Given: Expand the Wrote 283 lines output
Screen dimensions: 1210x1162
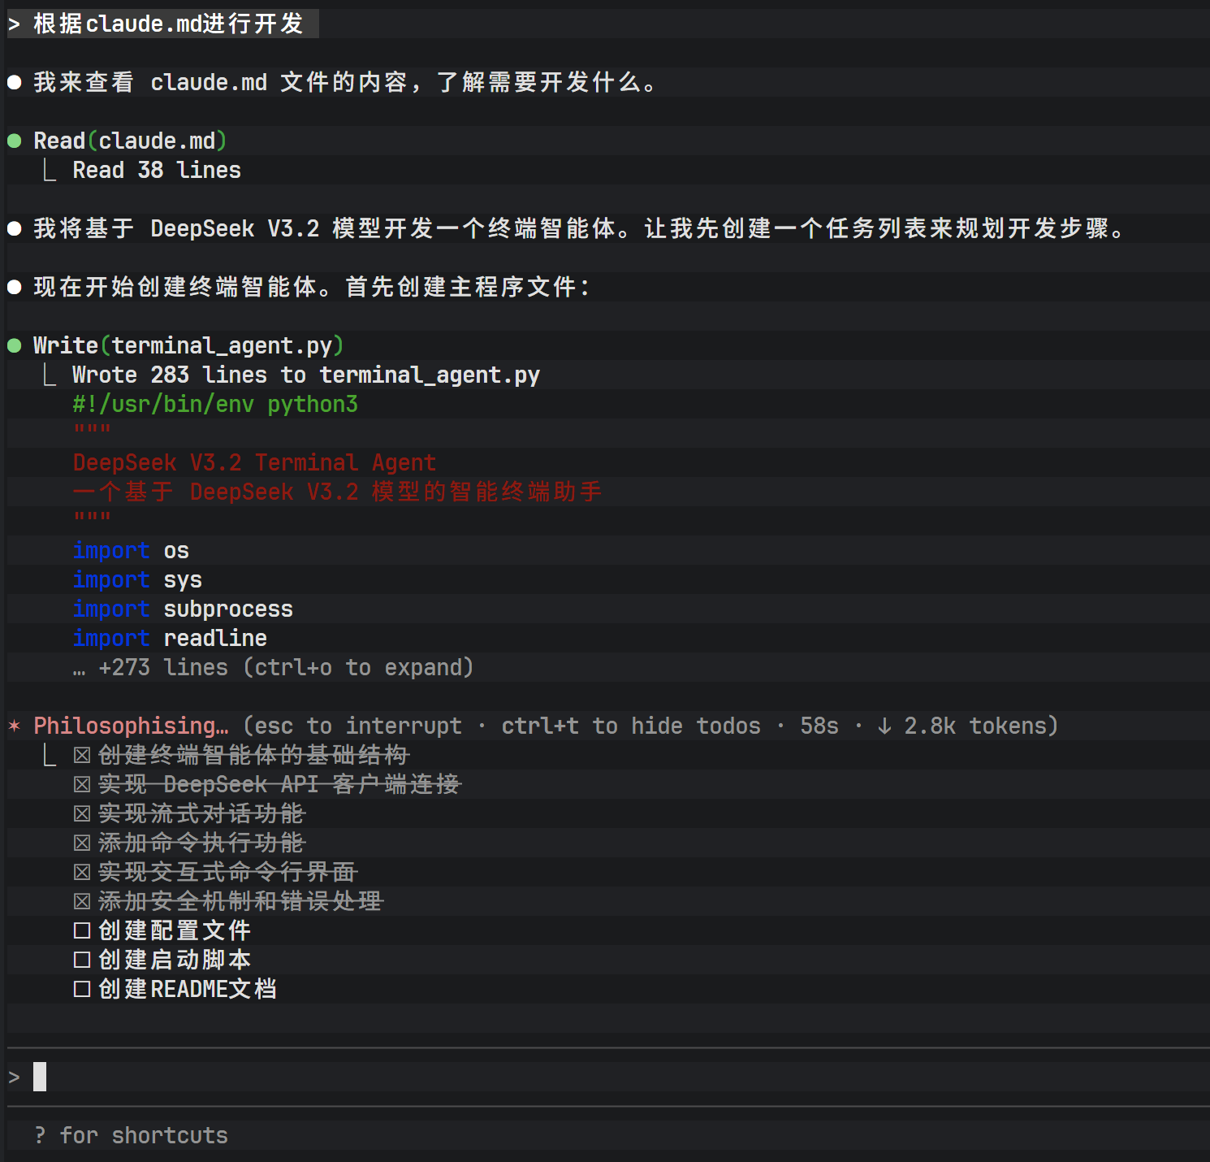Looking at the screenshot, I should (305, 375).
